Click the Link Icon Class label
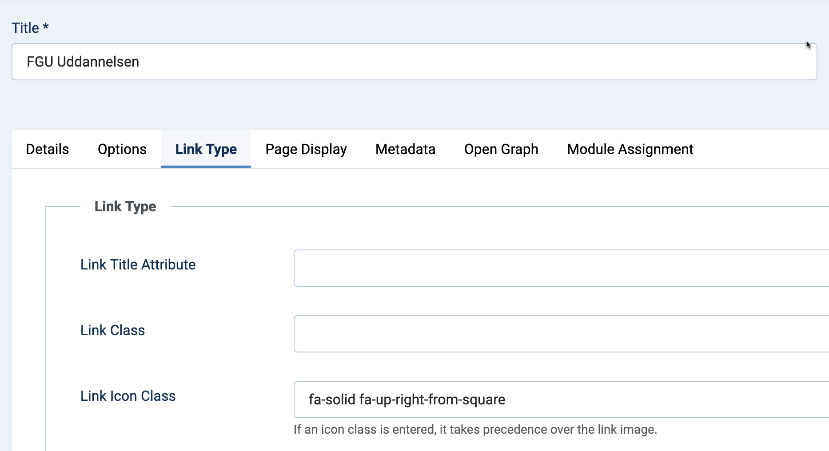Screen dimensions: 829x451 pyautogui.click(x=128, y=396)
